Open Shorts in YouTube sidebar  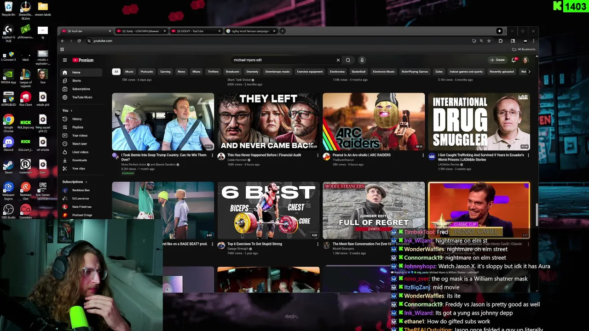point(81,81)
